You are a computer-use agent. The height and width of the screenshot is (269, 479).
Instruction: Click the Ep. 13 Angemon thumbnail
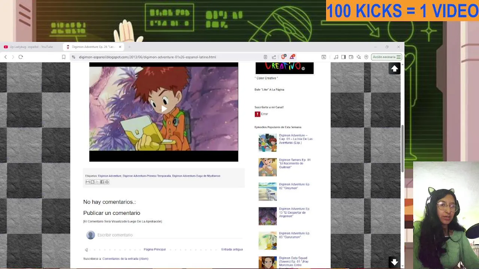[x=268, y=216]
